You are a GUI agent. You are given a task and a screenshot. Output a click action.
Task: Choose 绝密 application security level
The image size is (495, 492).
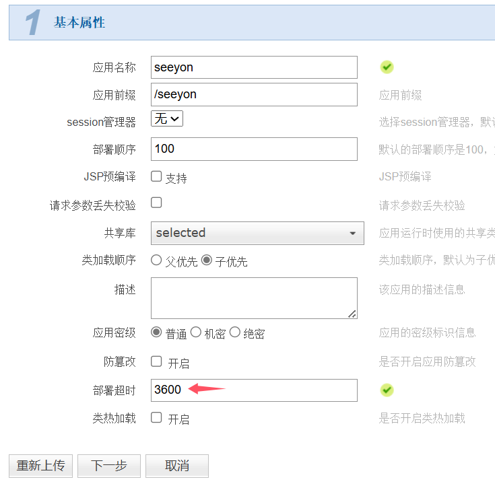[235, 332]
